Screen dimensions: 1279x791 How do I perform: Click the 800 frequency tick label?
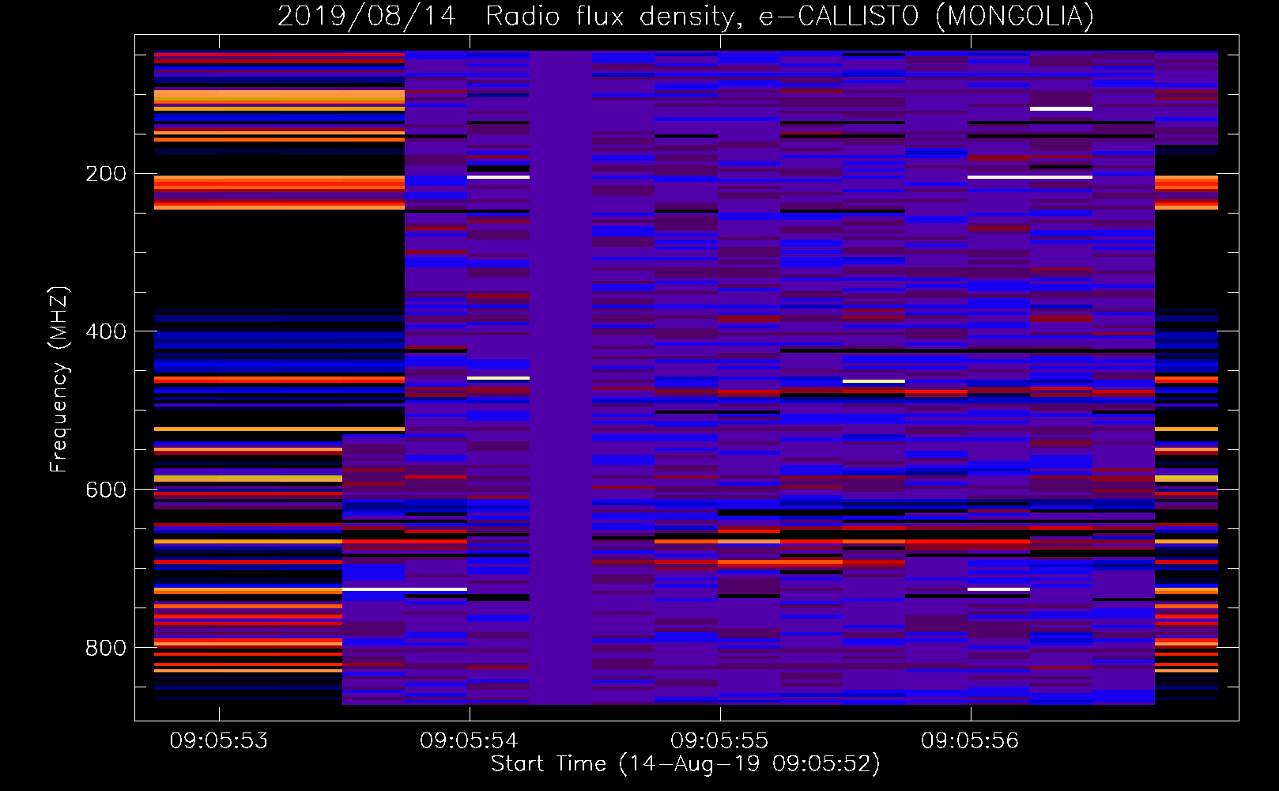[106, 648]
